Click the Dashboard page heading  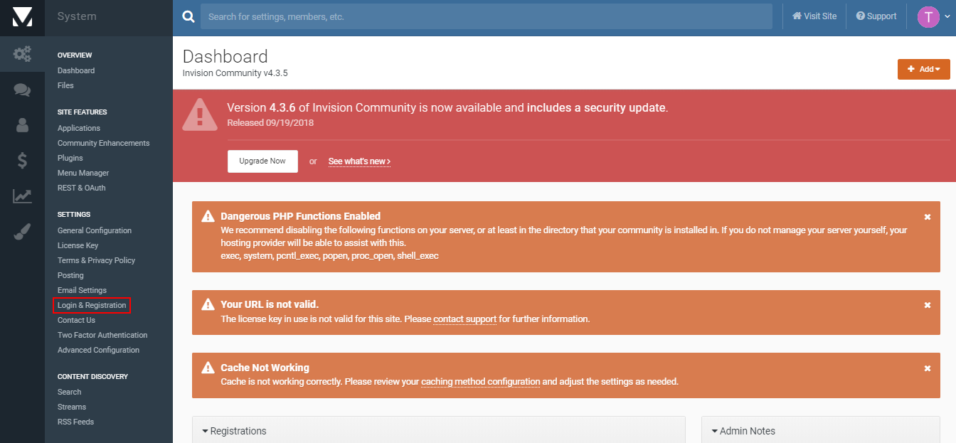pos(225,56)
